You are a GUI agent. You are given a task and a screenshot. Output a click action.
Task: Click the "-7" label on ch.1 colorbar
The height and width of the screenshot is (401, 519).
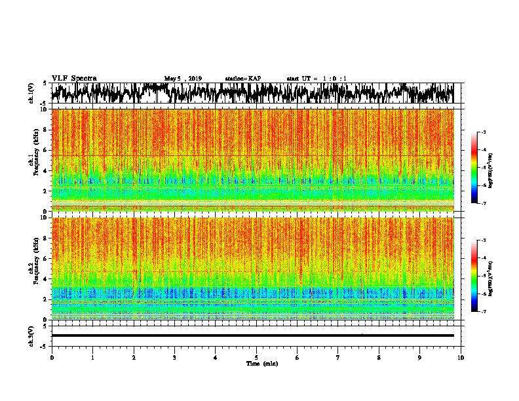[483, 203]
